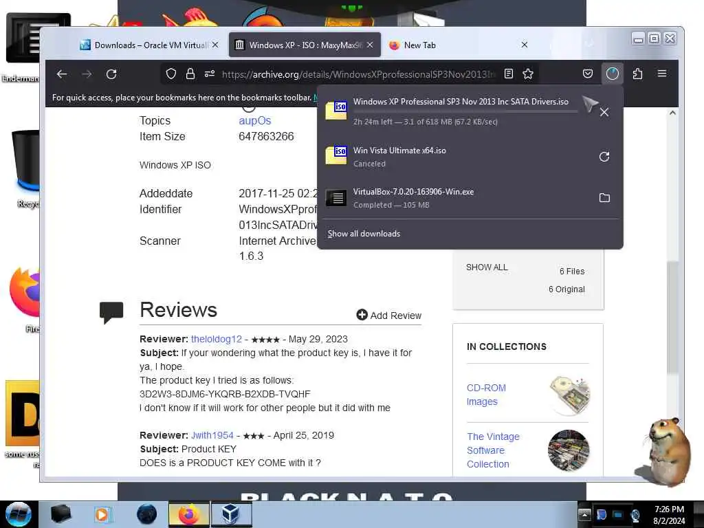Image resolution: width=704 pixels, height=528 pixels.
Task: Click Add Review button
Action: 389,315
